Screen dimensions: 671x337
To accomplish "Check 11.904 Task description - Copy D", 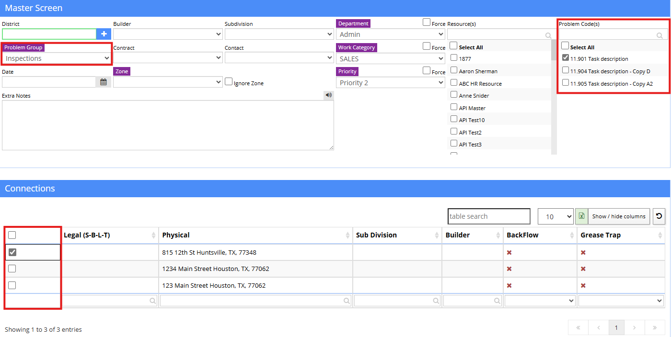I will coord(566,70).
